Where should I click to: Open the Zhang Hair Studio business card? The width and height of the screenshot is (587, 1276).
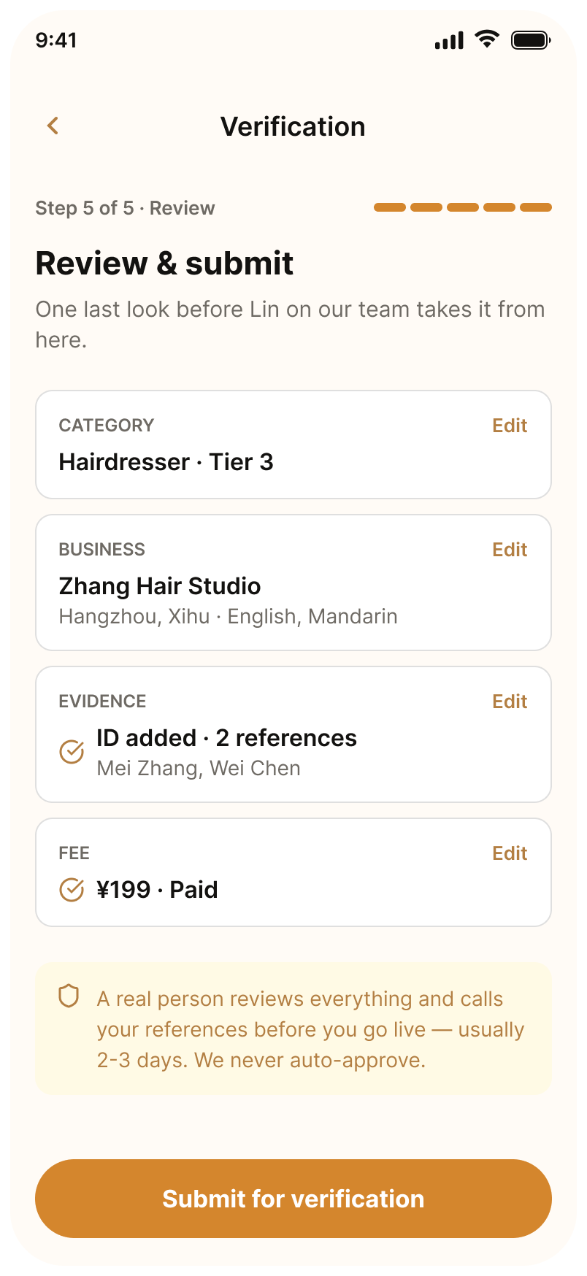293,583
